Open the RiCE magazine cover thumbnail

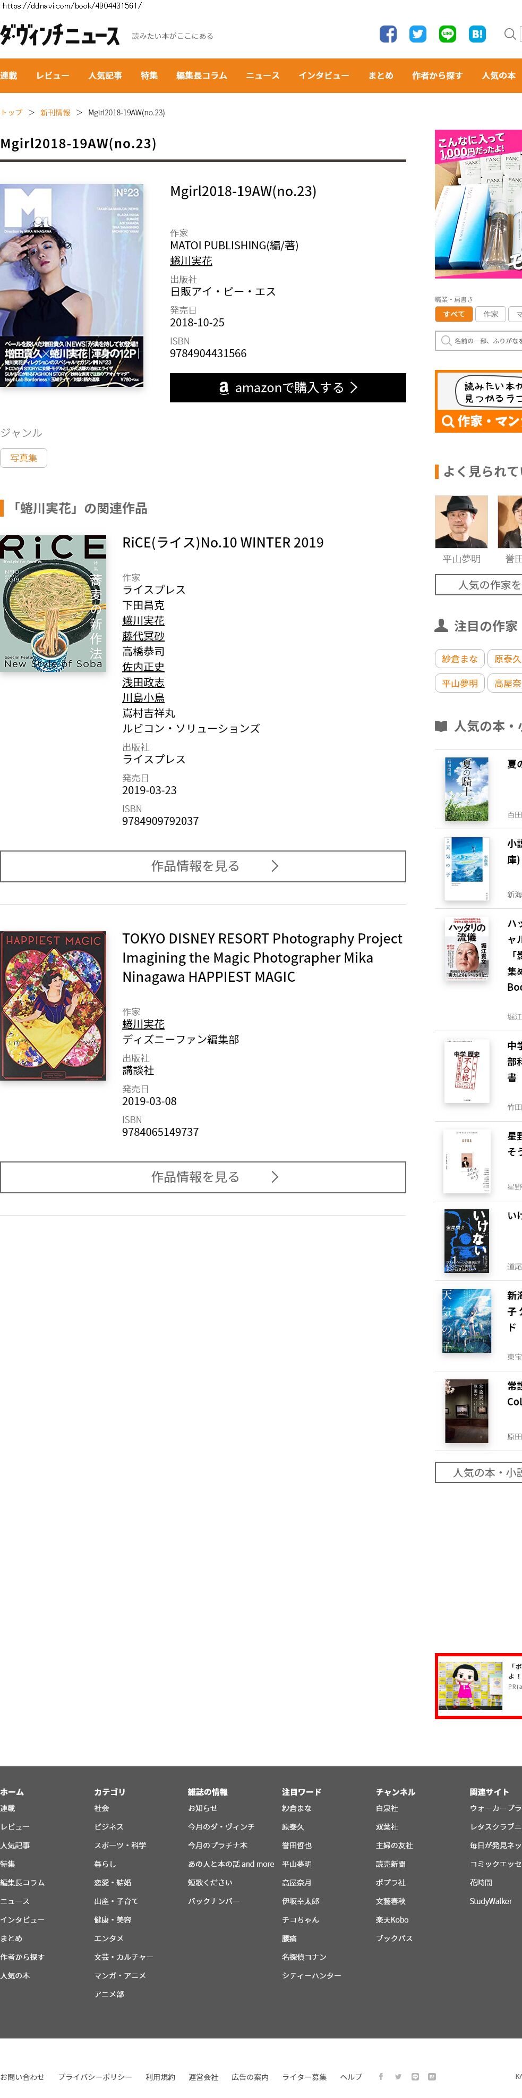53,603
